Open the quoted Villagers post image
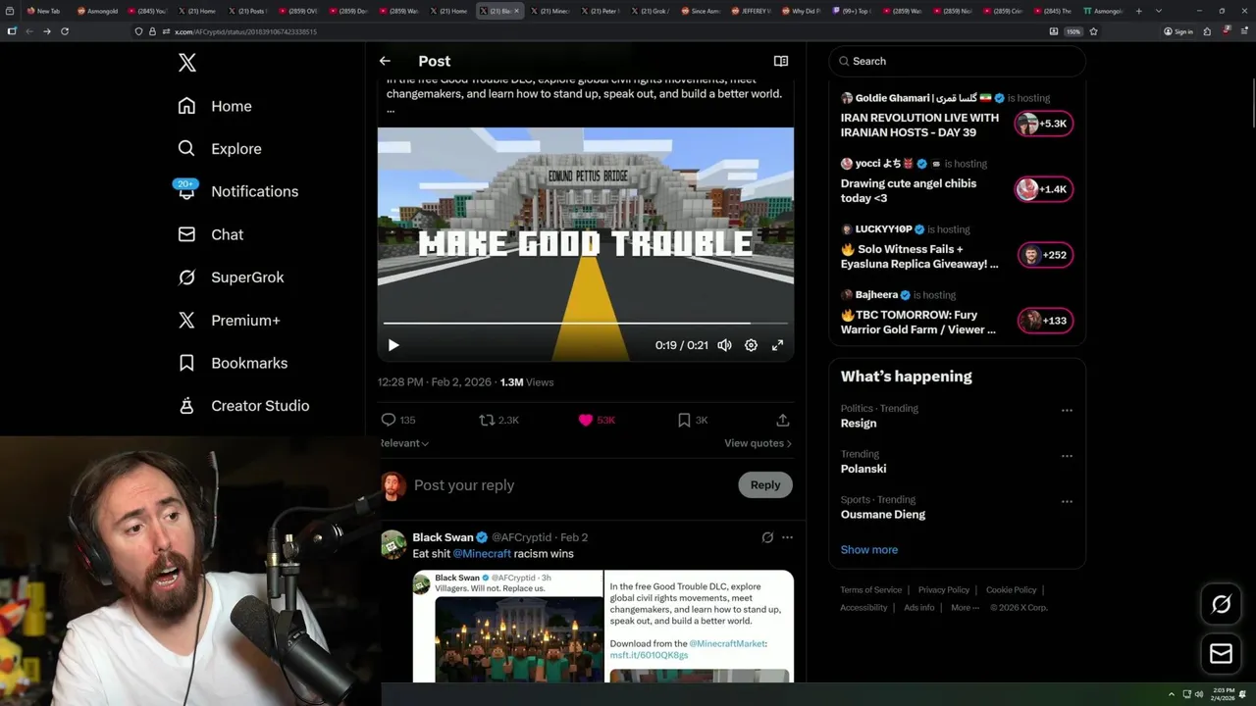1256x706 pixels. click(519, 638)
